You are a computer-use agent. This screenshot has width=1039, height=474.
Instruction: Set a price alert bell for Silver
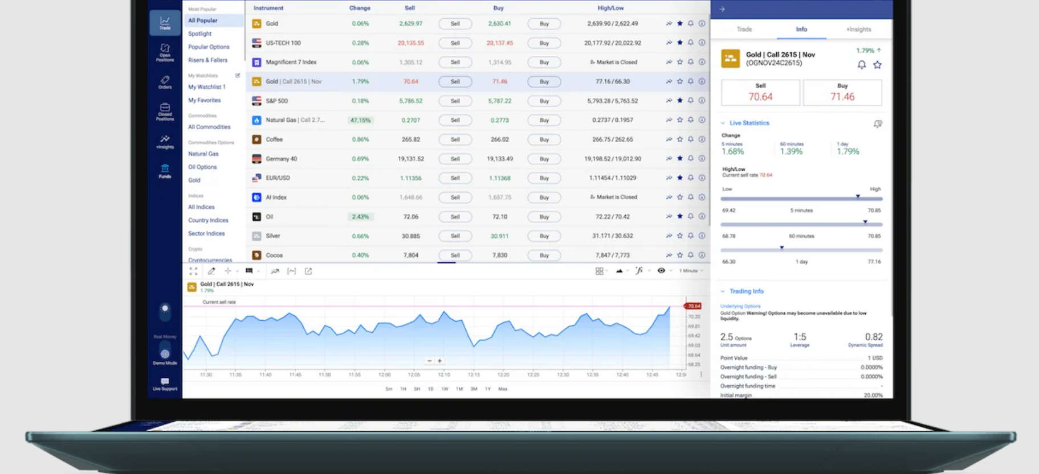[x=690, y=236]
